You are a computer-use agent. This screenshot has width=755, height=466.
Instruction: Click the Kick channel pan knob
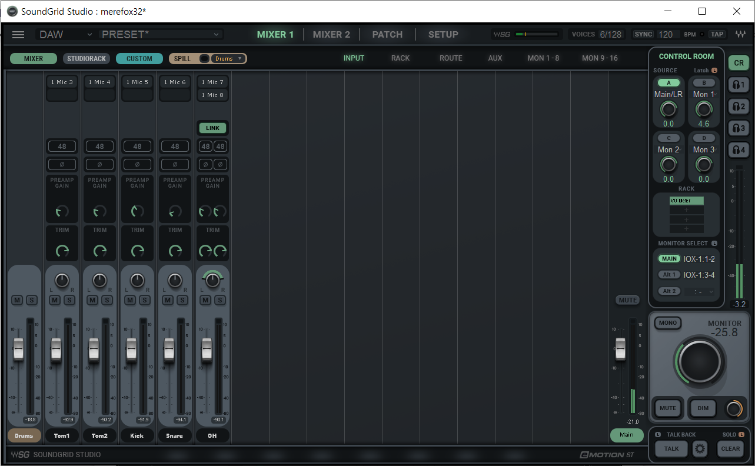pyautogui.click(x=137, y=280)
